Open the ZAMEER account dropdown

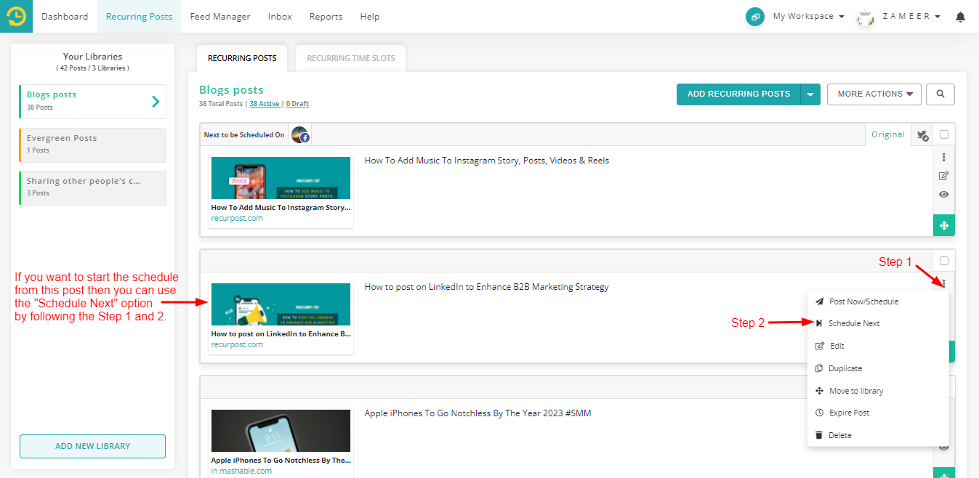tap(911, 16)
